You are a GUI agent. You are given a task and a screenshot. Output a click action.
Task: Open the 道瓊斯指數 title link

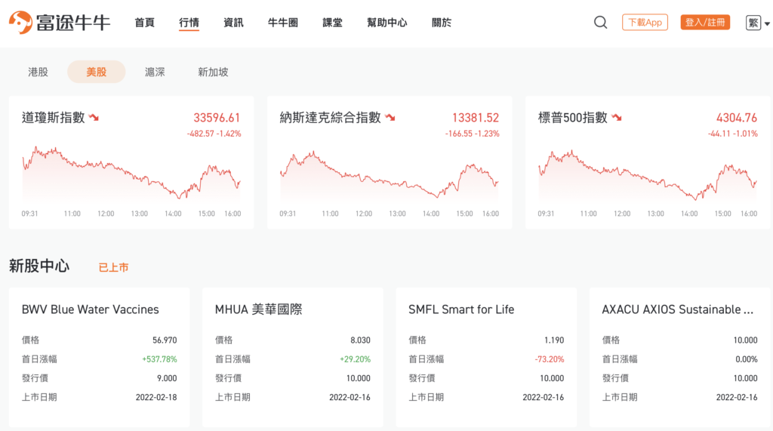pyautogui.click(x=54, y=117)
